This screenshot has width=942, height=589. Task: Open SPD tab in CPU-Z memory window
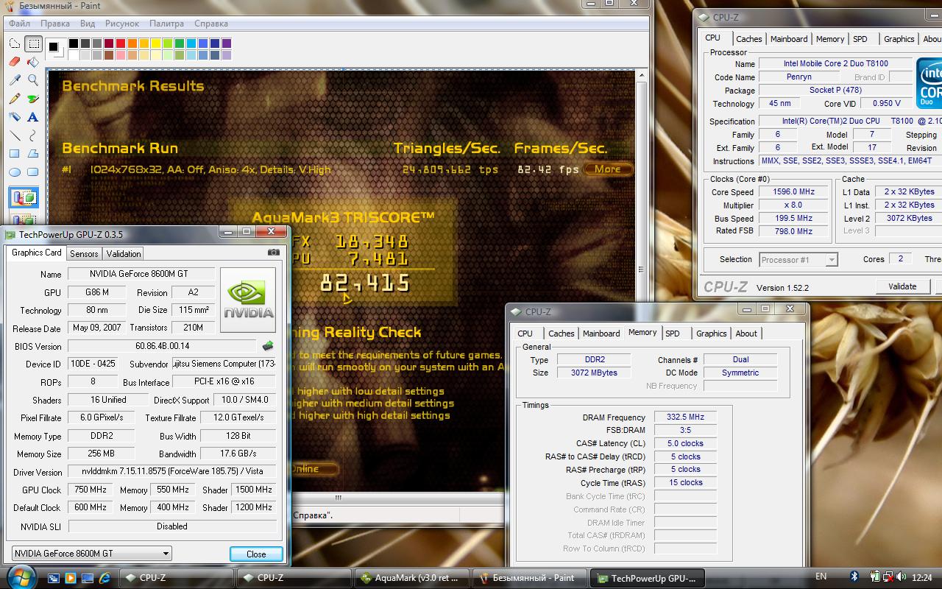click(673, 334)
